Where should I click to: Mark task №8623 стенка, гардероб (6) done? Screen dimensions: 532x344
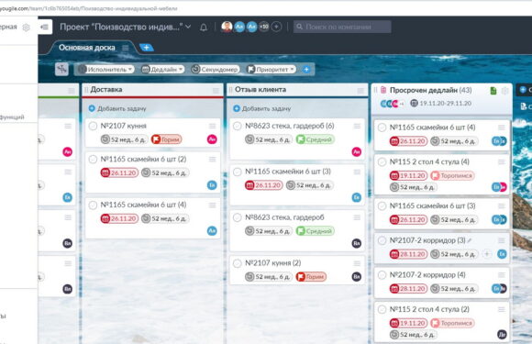pyautogui.click(x=238, y=126)
